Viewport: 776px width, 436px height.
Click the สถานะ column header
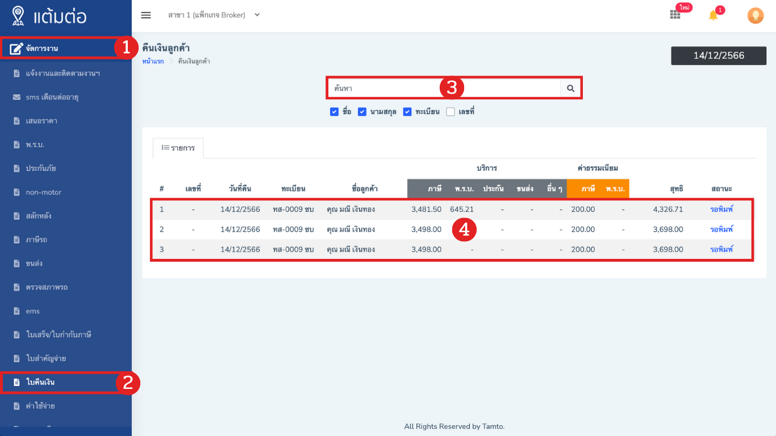[x=721, y=188]
